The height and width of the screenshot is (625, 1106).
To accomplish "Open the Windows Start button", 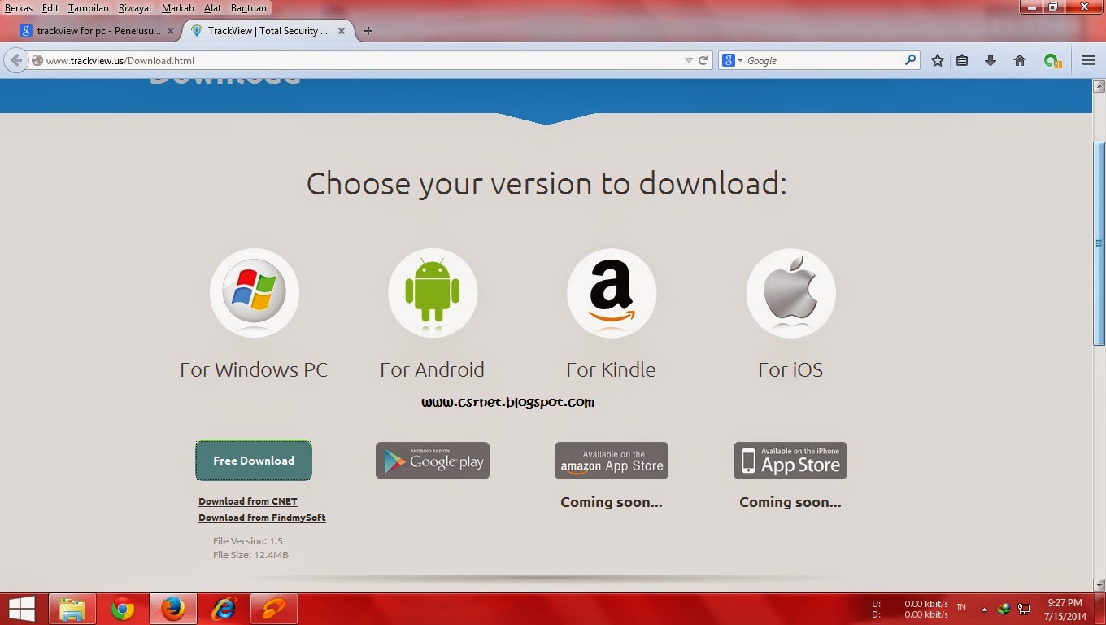I will [x=22, y=609].
